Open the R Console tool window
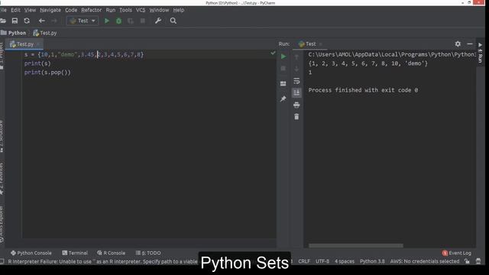Image resolution: width=489 pixels, height=275 pixels. click(x=111, y=253)
